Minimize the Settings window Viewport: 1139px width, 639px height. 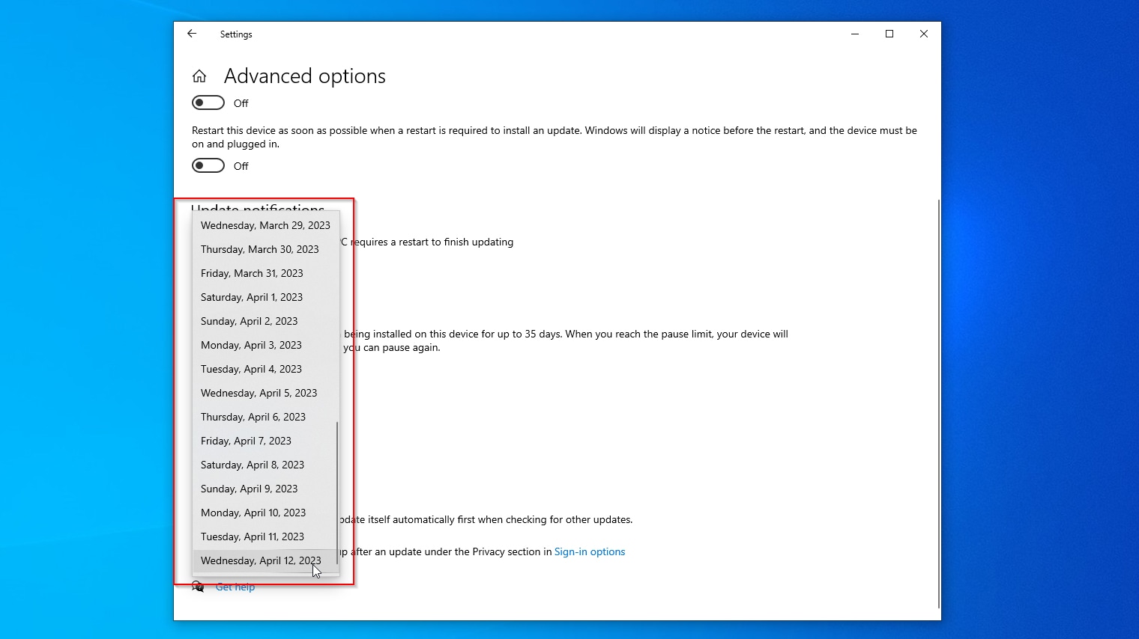(x=855, y=34)
